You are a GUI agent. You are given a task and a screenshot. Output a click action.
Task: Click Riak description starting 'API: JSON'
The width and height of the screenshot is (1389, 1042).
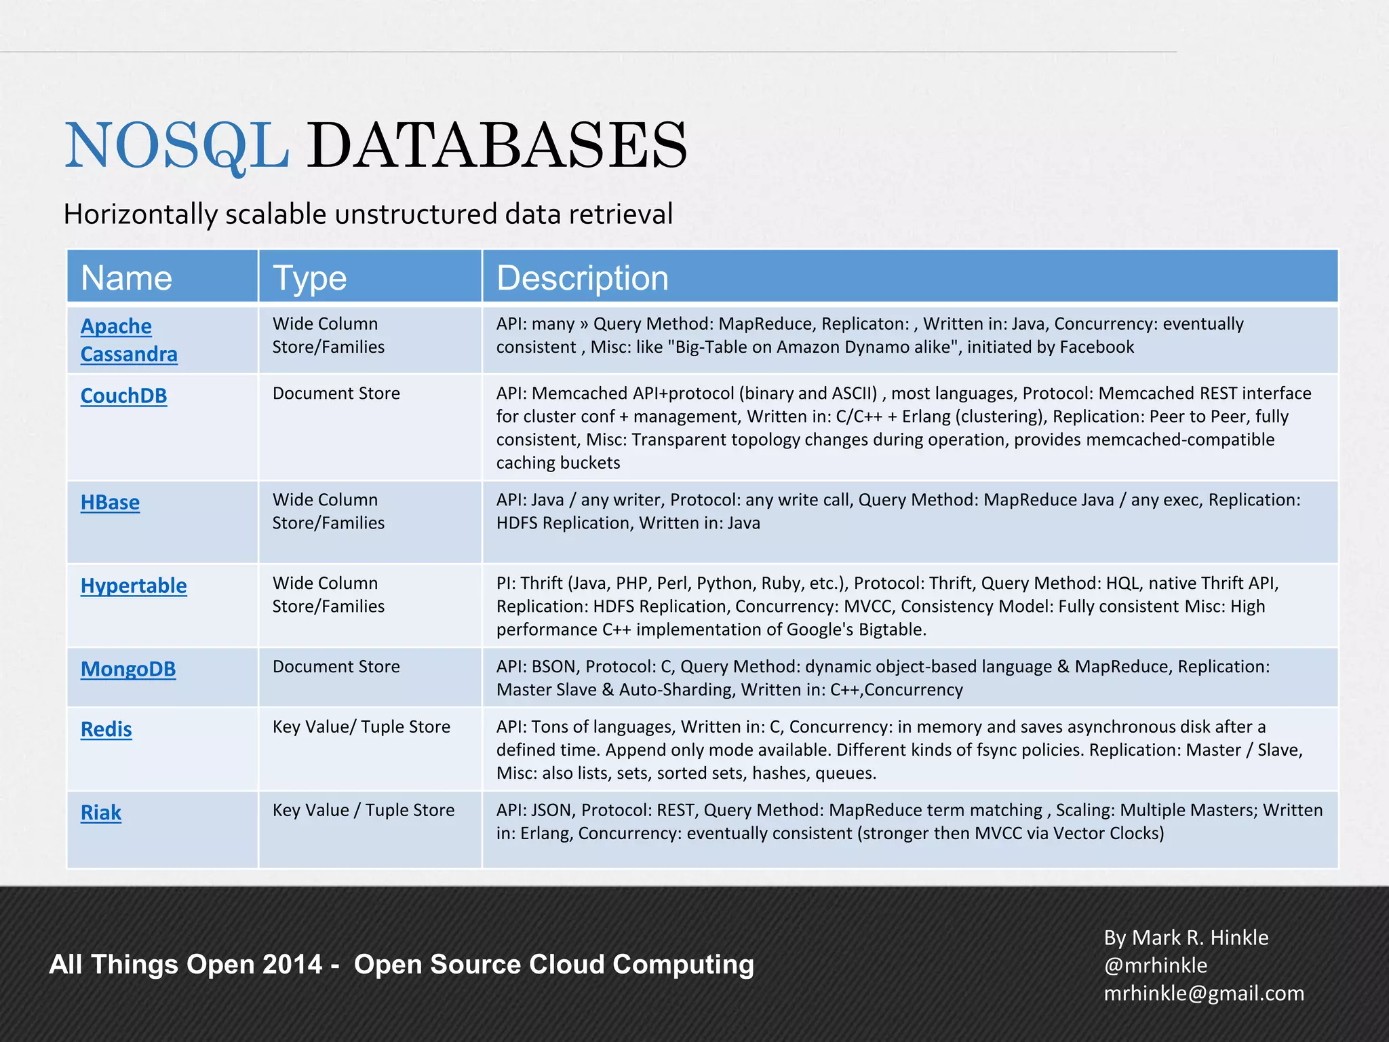pos(910,830)
